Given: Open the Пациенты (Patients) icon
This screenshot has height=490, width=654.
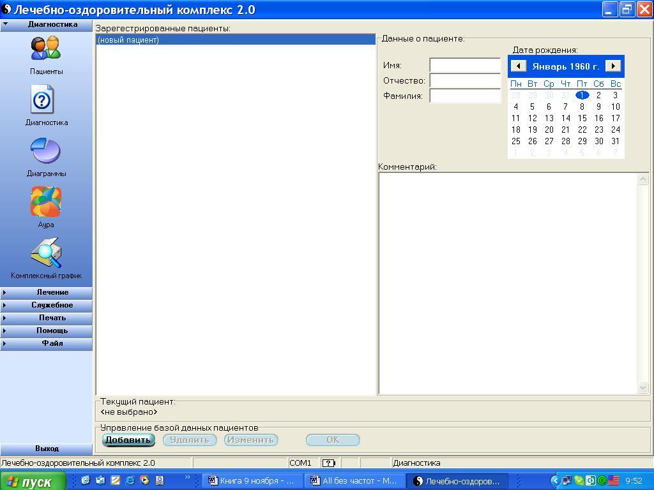Looking at the screenshot, I should (46, 49).
